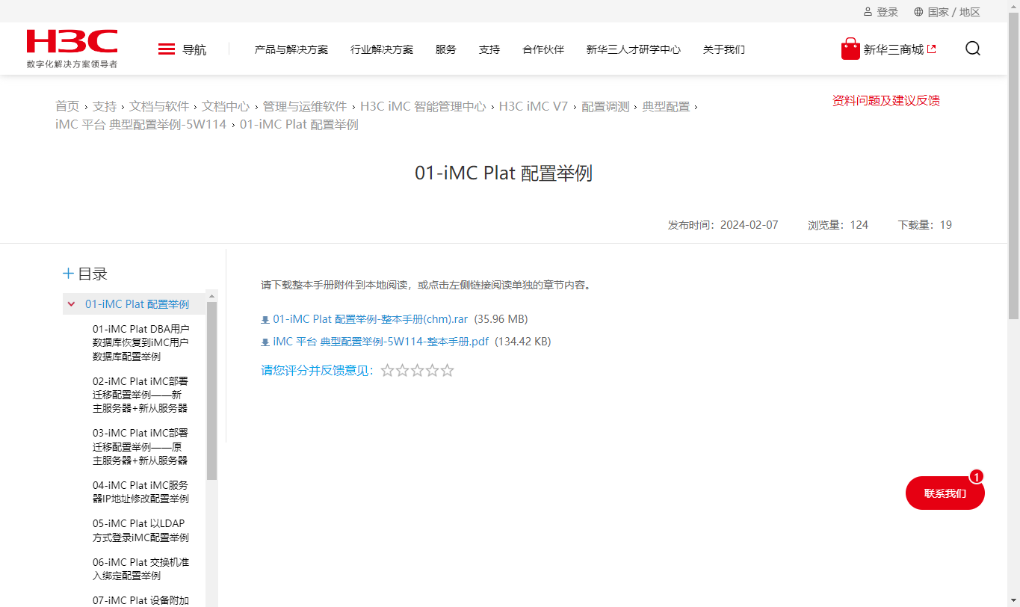This screenshot has width=1020, height=607.
Task: Expand the 目录 plus icon
Action: tap(69, 274)
